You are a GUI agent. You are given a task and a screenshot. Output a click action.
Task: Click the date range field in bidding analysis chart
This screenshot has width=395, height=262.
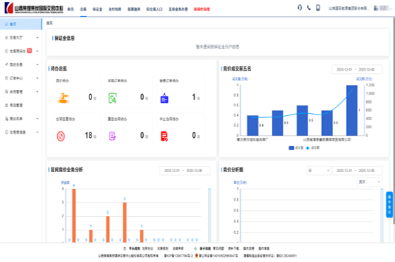pyautogui.click(x=357, y=170)
